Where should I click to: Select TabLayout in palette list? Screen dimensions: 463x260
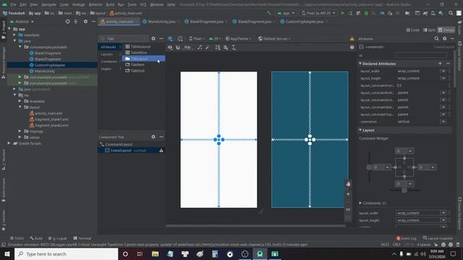pyautogui.click(x=144, y=58)
